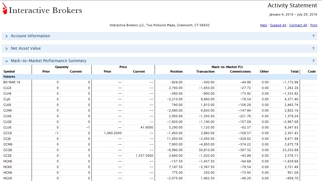
Task: Click the CLN6 commissions value -221.76
Action: 245,116
